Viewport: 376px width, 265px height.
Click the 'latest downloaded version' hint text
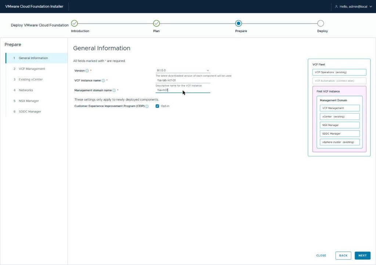(x=194, y=76)
